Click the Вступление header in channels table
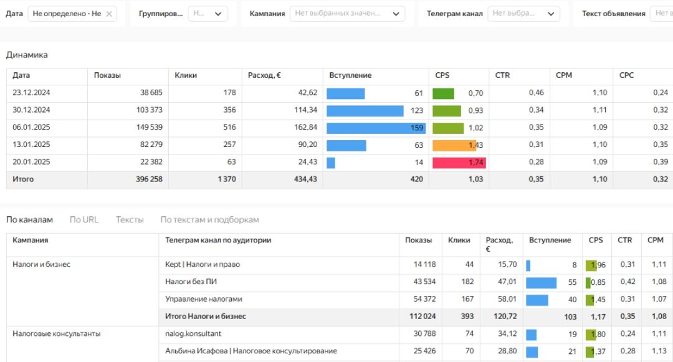This screenshot has width=673, height=362. pyautogui.click(x=550, y=240)
